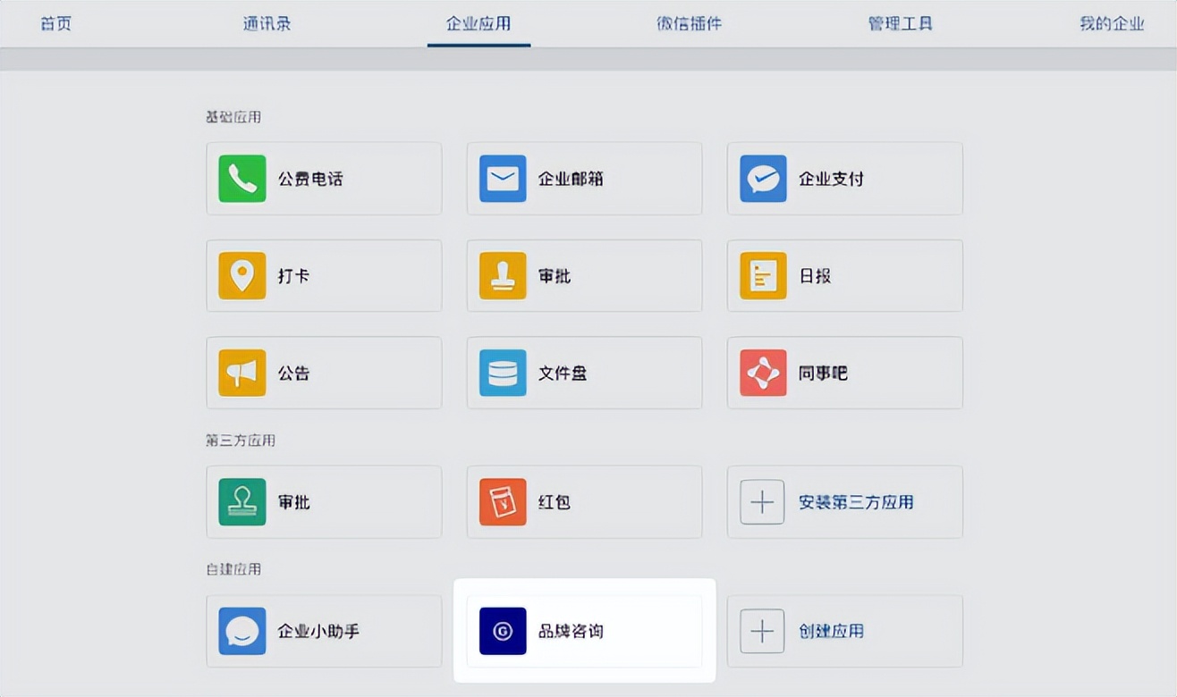Open the third-party 审批 app
This screenshot has height=697, width=1177.
pyautogui.click(x=324, y=501)
